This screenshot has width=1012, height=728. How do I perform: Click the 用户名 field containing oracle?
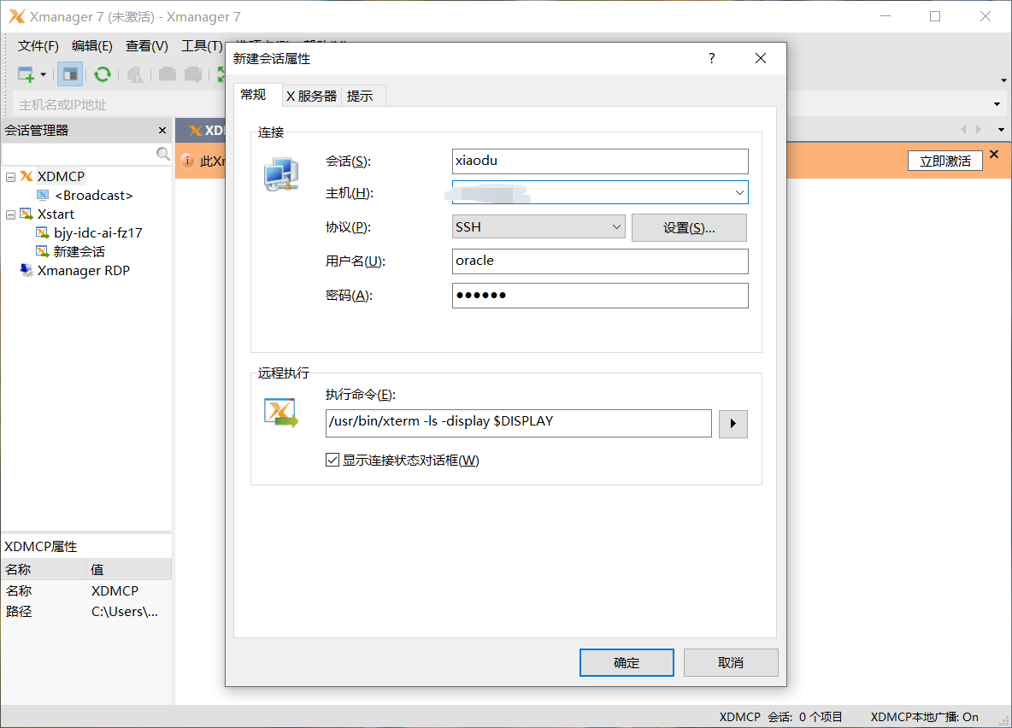(x=600, y=261)
